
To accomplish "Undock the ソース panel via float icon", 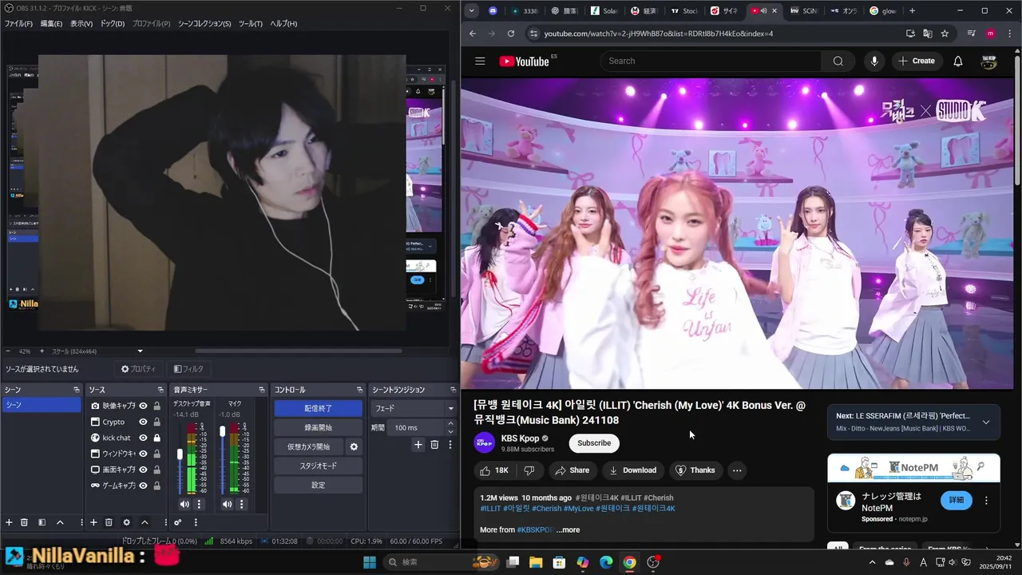I will pos(162,390).
